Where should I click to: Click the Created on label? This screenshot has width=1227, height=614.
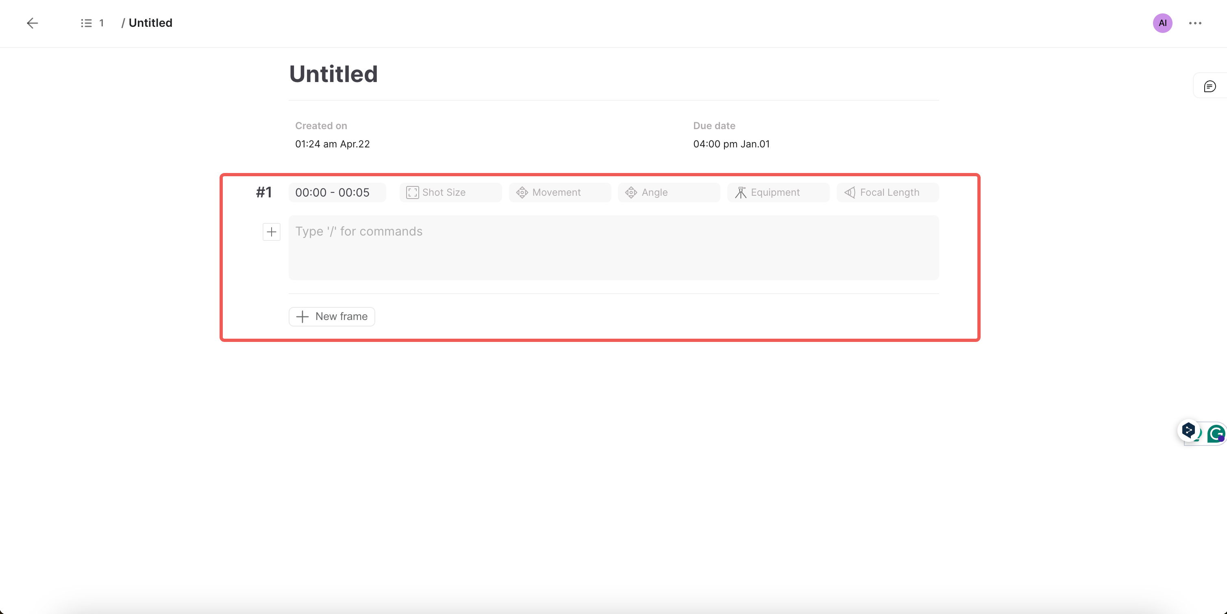[321, 125]
